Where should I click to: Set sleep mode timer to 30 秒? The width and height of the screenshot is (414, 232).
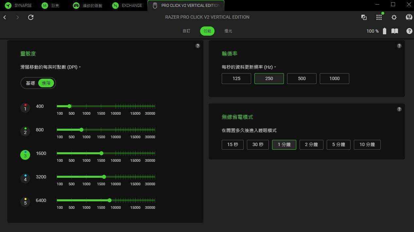[258, 145]
